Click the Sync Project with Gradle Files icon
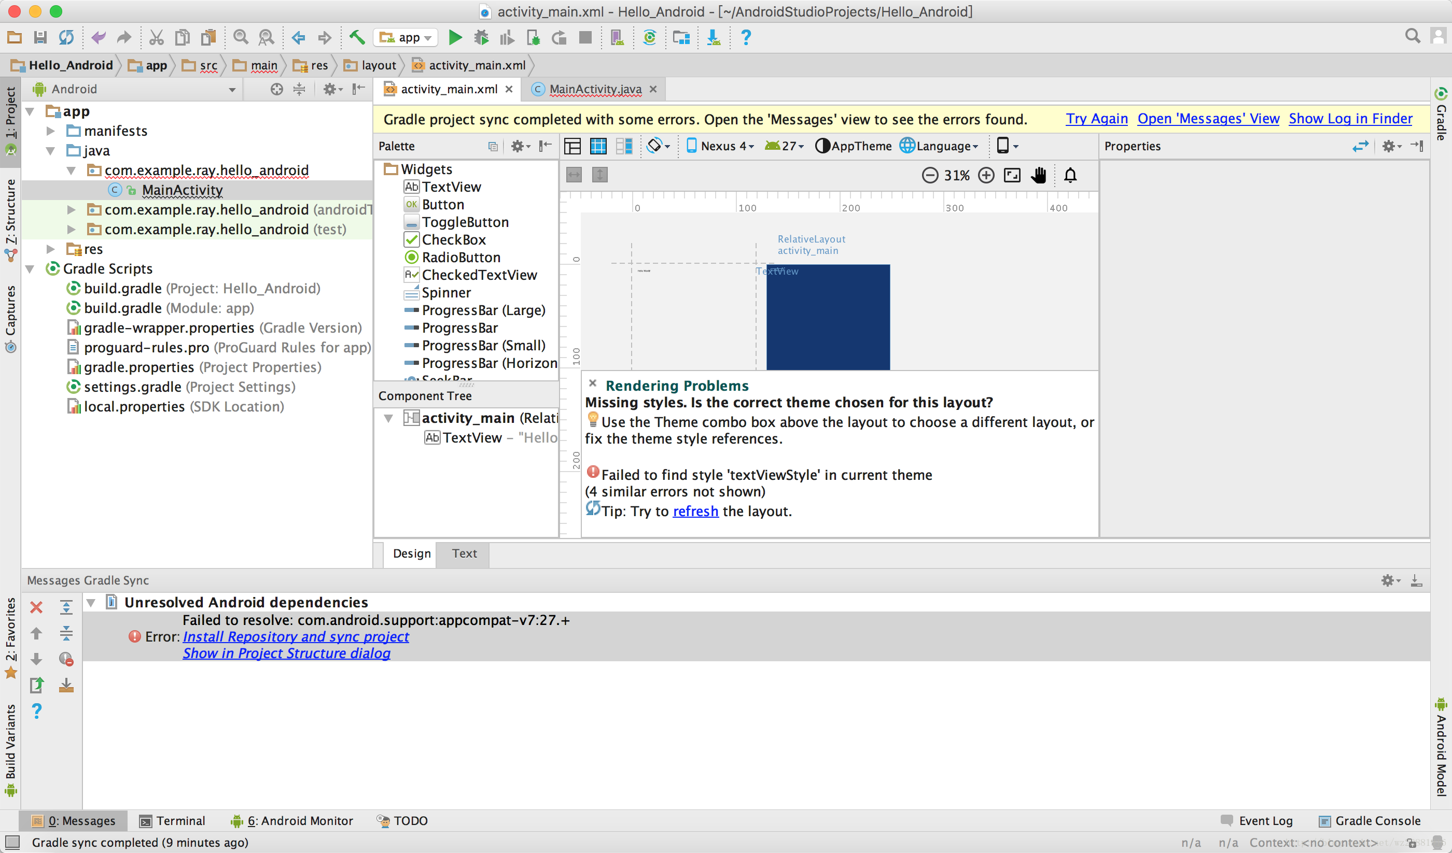The width and height of the screenshot is (1452, 853). [649, 38]
